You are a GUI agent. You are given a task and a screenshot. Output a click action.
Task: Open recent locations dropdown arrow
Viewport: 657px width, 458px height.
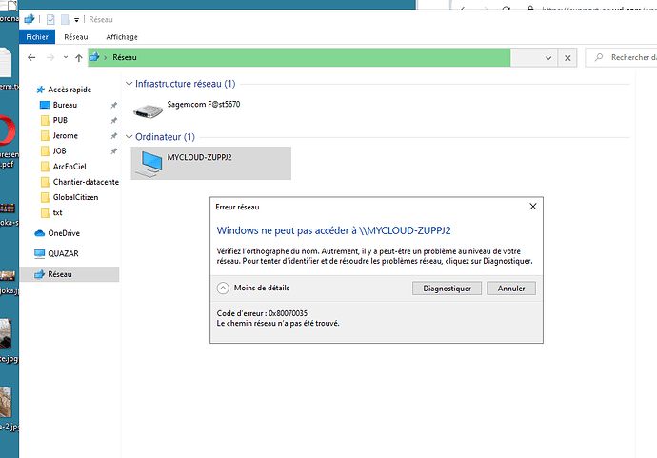click(66, 57)
